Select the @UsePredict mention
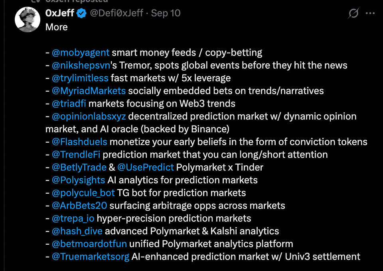The height and width of the screenshot is (271, 383). click(146, 167)
